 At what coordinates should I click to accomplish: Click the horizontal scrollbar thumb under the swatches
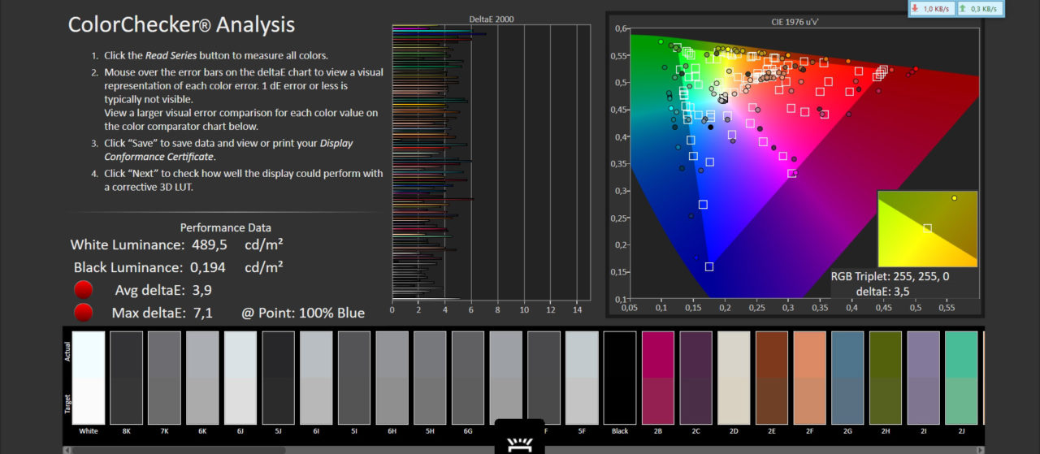pyautogui.click(x=179, y=449)
